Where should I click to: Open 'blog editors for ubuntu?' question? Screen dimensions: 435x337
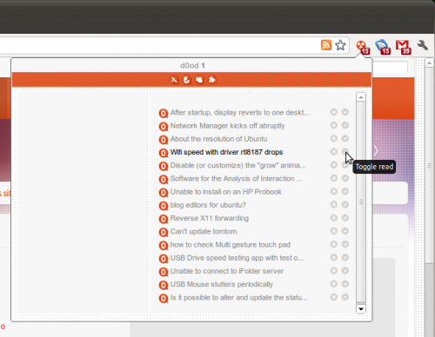208,205
